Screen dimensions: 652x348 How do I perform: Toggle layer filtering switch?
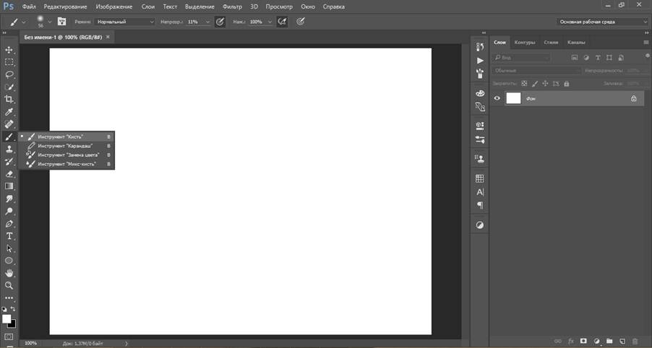648,56
